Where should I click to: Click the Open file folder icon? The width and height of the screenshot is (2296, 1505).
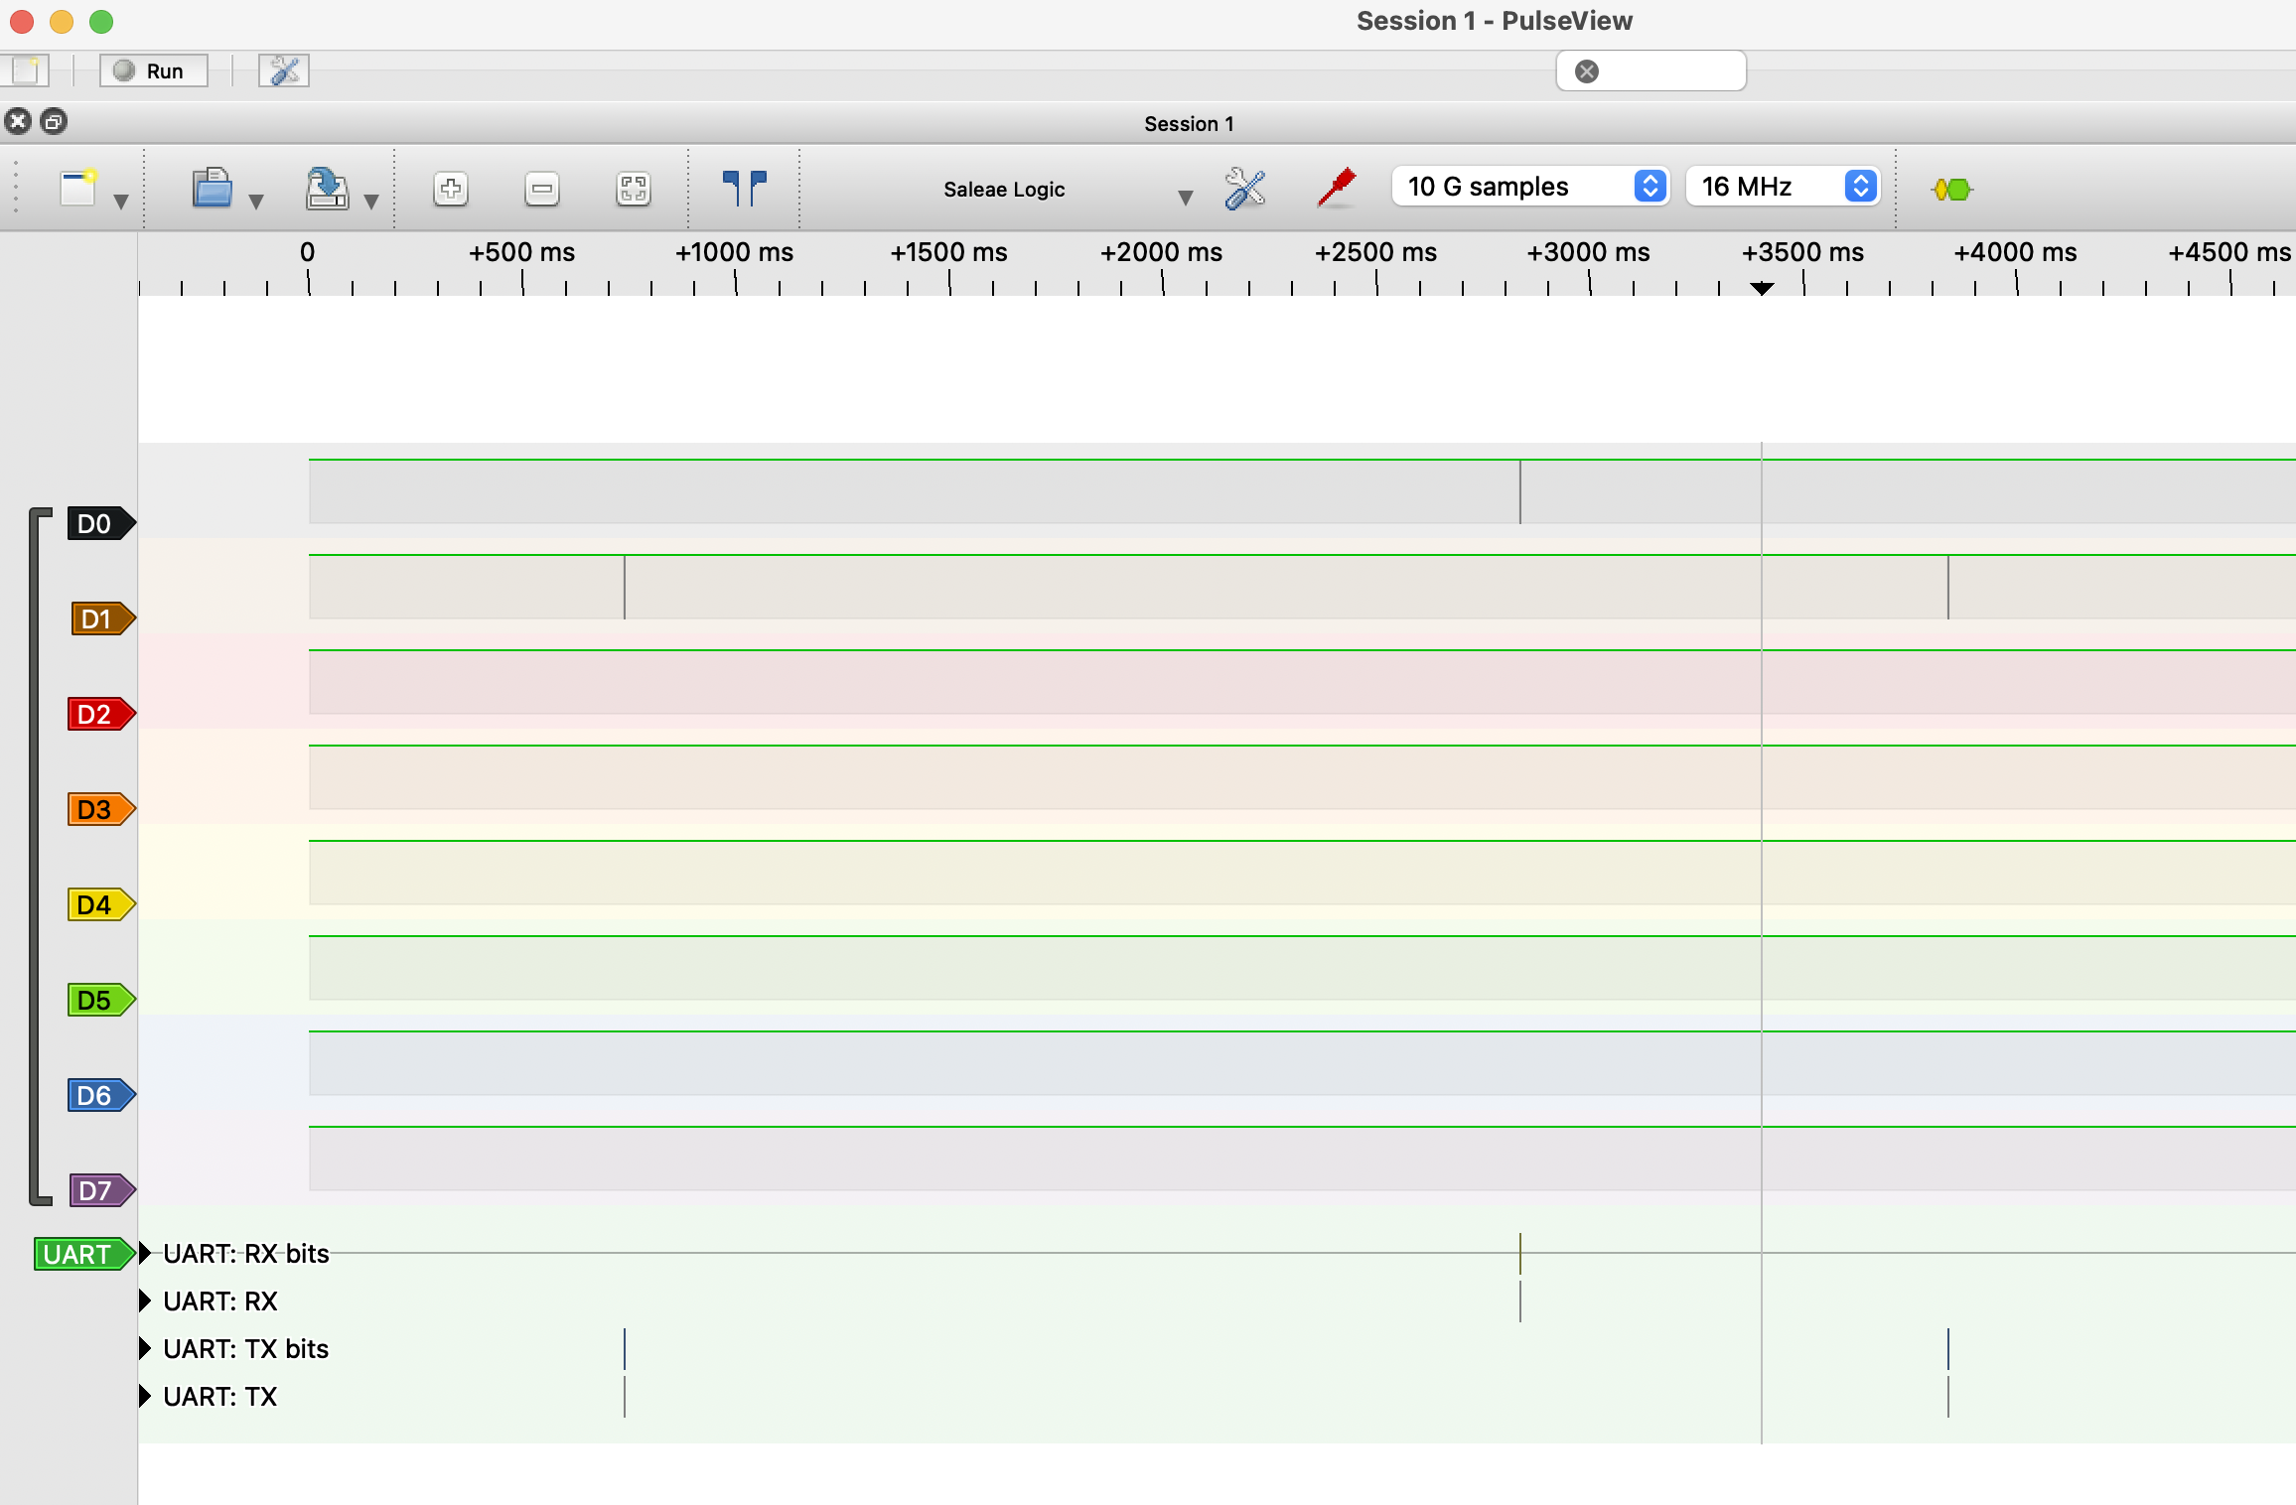pos(212,189)
